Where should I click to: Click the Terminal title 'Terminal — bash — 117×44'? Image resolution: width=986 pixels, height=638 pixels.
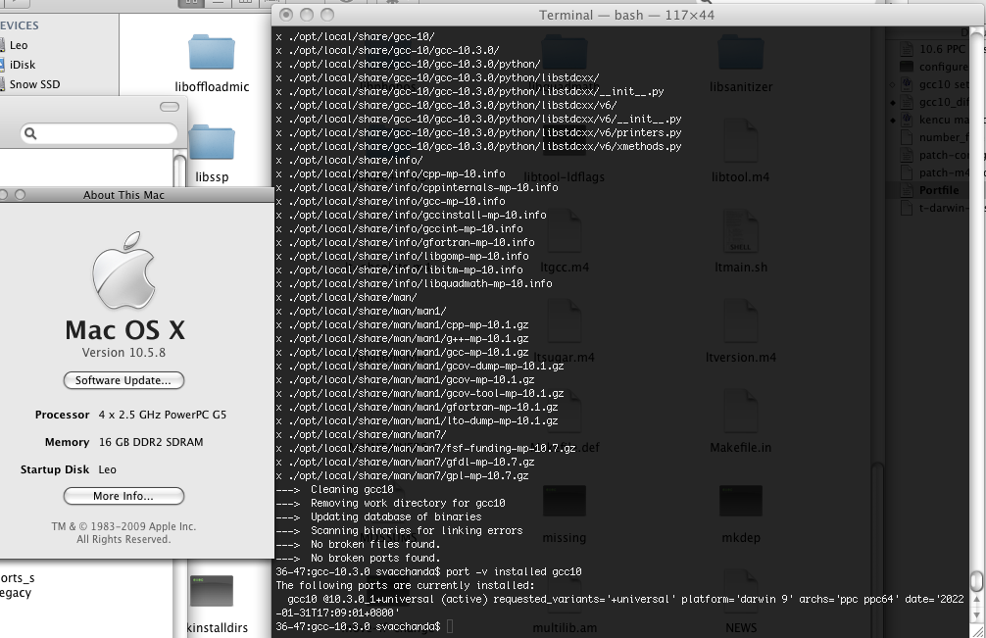626,15
